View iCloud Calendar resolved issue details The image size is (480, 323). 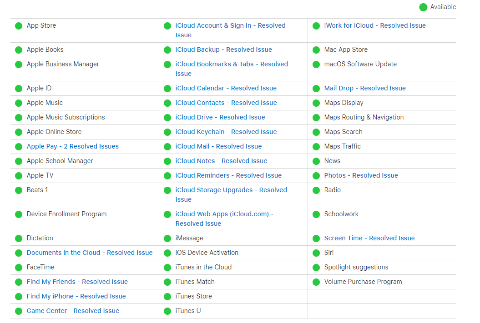pyautogui.click(x=226, y=88)
